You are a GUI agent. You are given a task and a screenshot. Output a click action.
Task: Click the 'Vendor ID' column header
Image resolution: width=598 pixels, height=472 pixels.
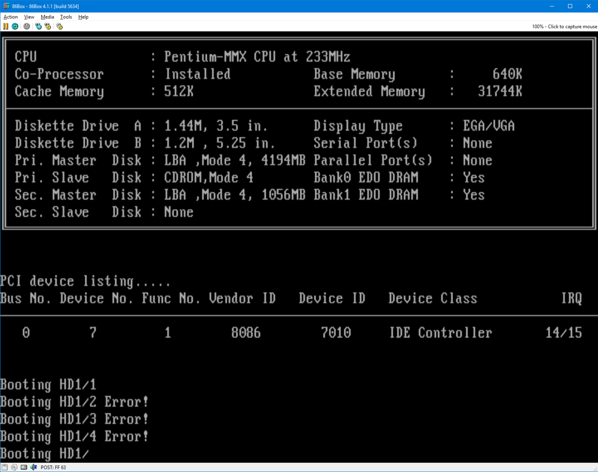click(242, 298)
